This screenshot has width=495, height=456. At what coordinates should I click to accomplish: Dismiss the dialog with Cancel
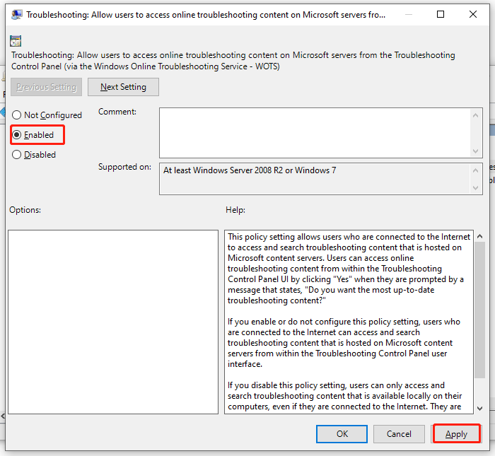399,434
